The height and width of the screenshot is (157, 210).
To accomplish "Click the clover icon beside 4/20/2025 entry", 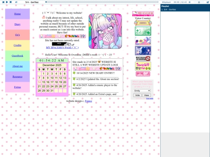I will click(74, 94).
